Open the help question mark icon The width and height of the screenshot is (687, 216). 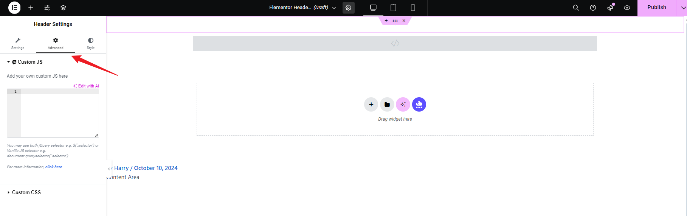pyautogui.click(x=593, y=8)
